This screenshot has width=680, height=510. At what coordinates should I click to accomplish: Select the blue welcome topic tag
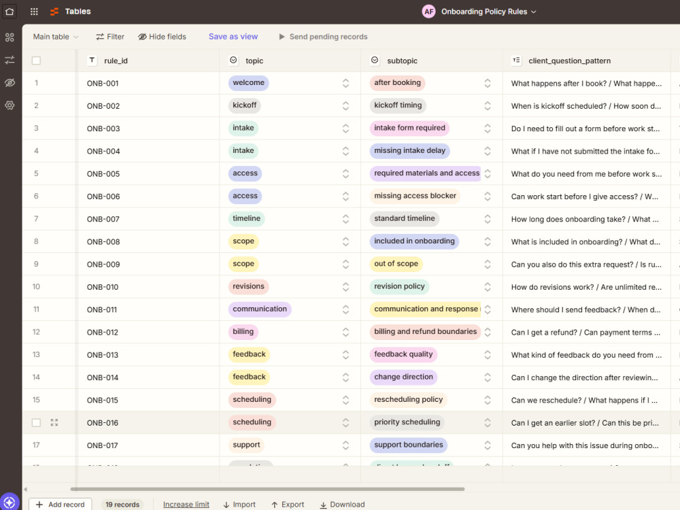click(248, 83)
